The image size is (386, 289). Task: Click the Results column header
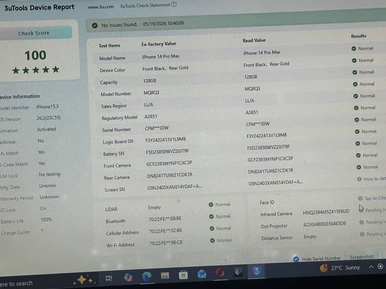pyautogui.click(x=358, y=36)
